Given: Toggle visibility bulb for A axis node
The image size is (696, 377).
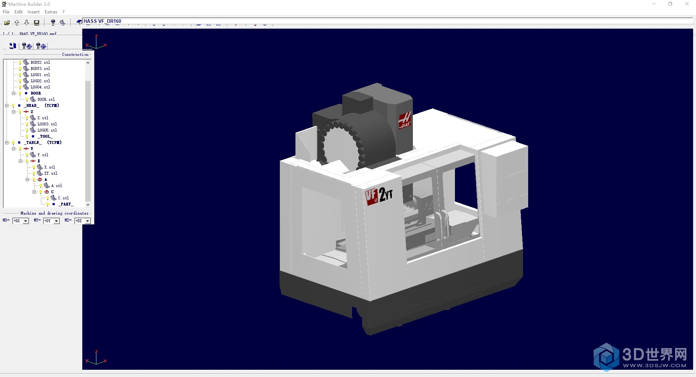Looking at the screenshot, I should 34,180.
